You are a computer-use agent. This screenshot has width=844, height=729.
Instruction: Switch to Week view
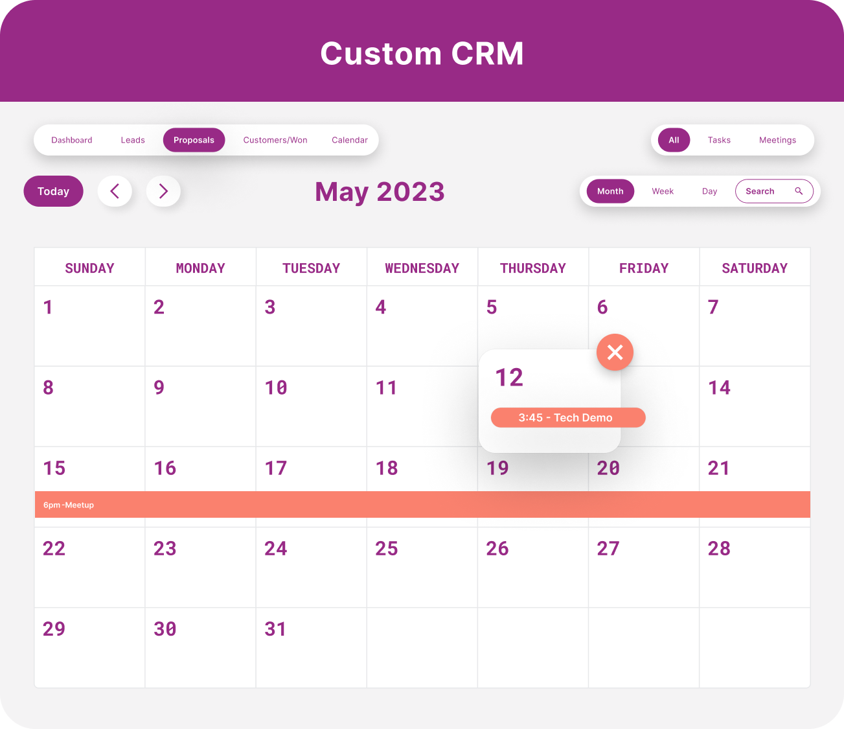pos(663,191)
